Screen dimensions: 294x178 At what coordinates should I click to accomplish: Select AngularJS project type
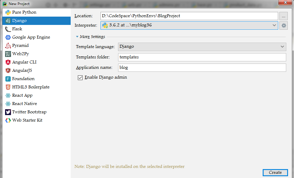pyautogui.click(x=37, y=70)
